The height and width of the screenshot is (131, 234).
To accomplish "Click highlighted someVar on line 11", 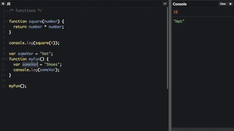I will click(x=30, y=64).
